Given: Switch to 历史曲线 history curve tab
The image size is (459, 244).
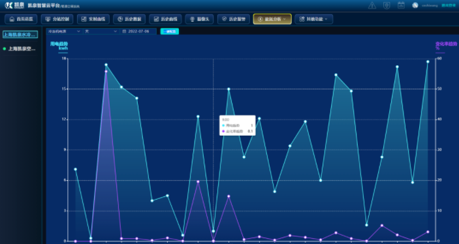Looking at the screenshot, I should coord(165,19).
